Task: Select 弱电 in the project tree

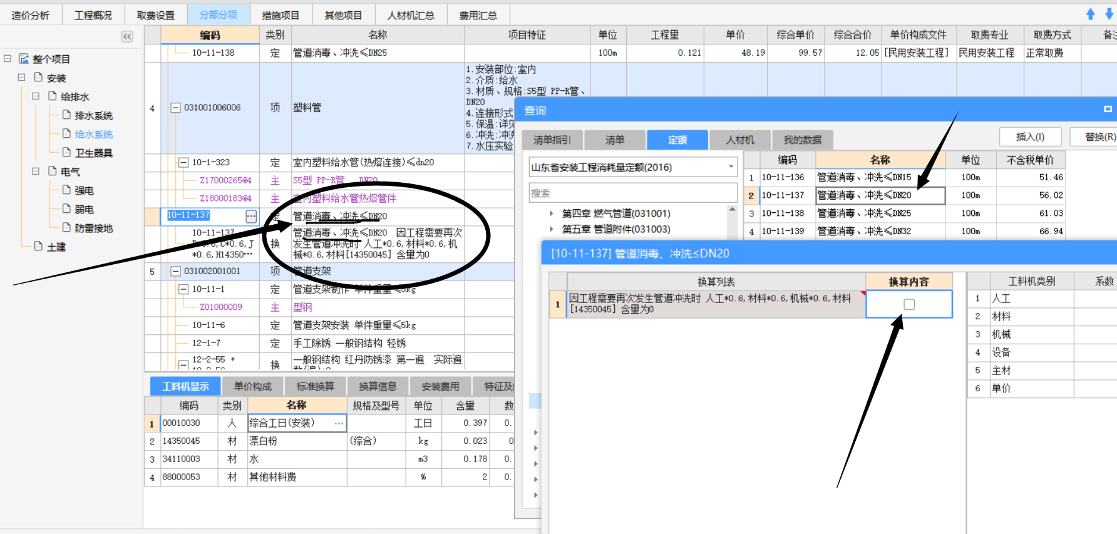Action: coord(84,209)
